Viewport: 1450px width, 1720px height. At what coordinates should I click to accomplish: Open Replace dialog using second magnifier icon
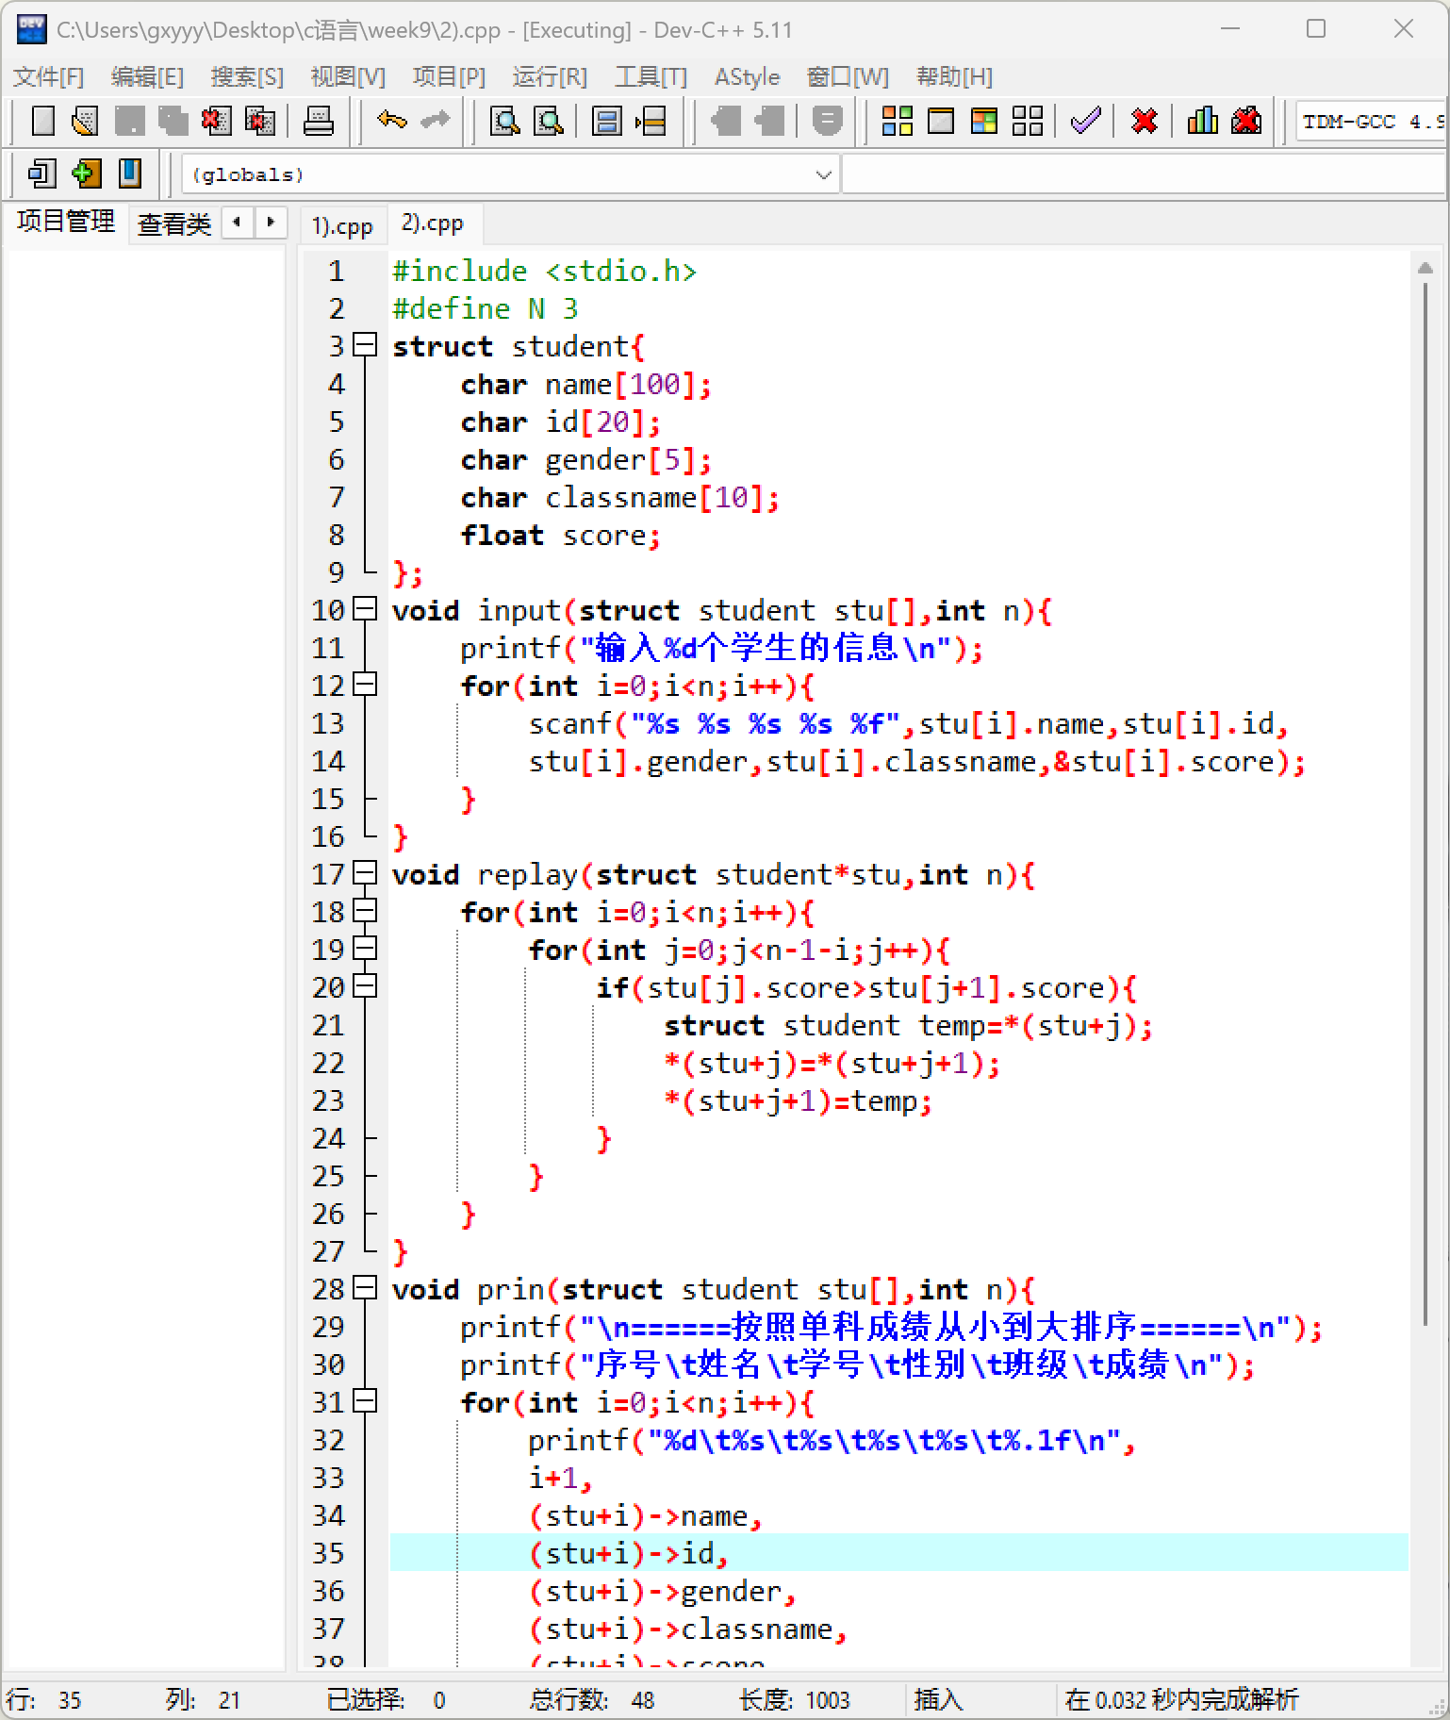click(x=549, y=121)
